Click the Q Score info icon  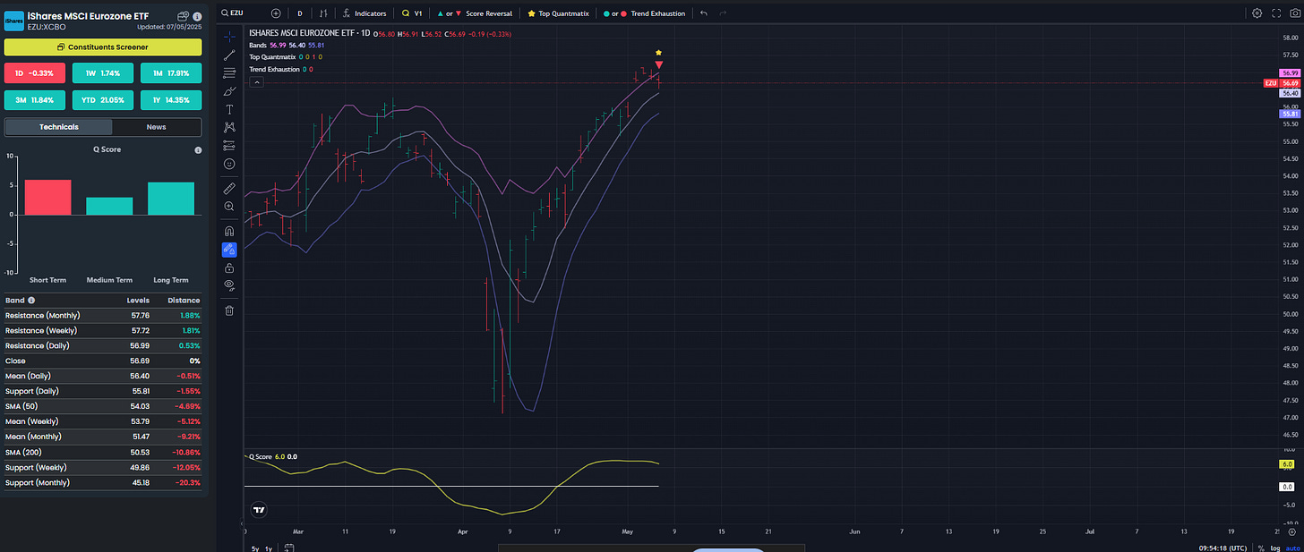click(x=197, y=150)
